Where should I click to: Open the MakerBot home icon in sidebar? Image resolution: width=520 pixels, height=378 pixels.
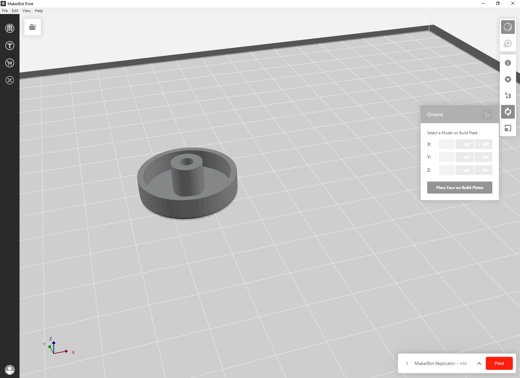tap(10, 28)
